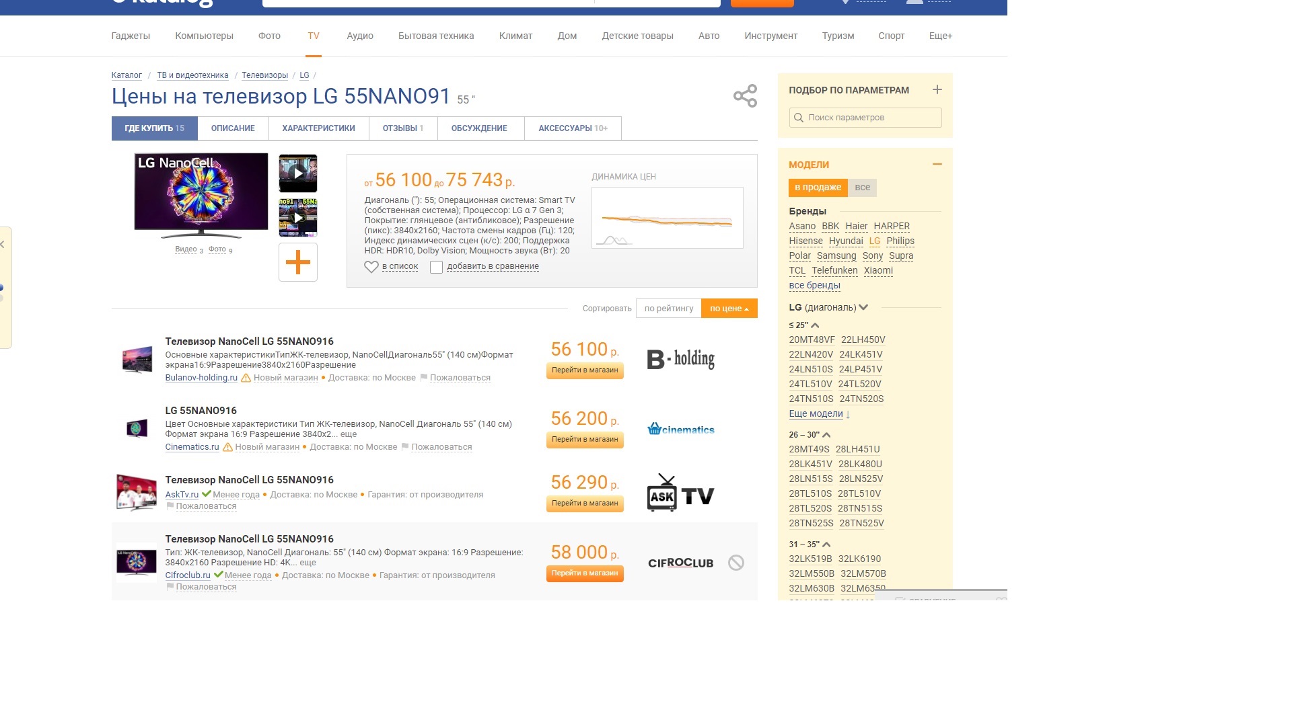
Task: Expand the LG diagonal dropdown
Action: [863, 307]
